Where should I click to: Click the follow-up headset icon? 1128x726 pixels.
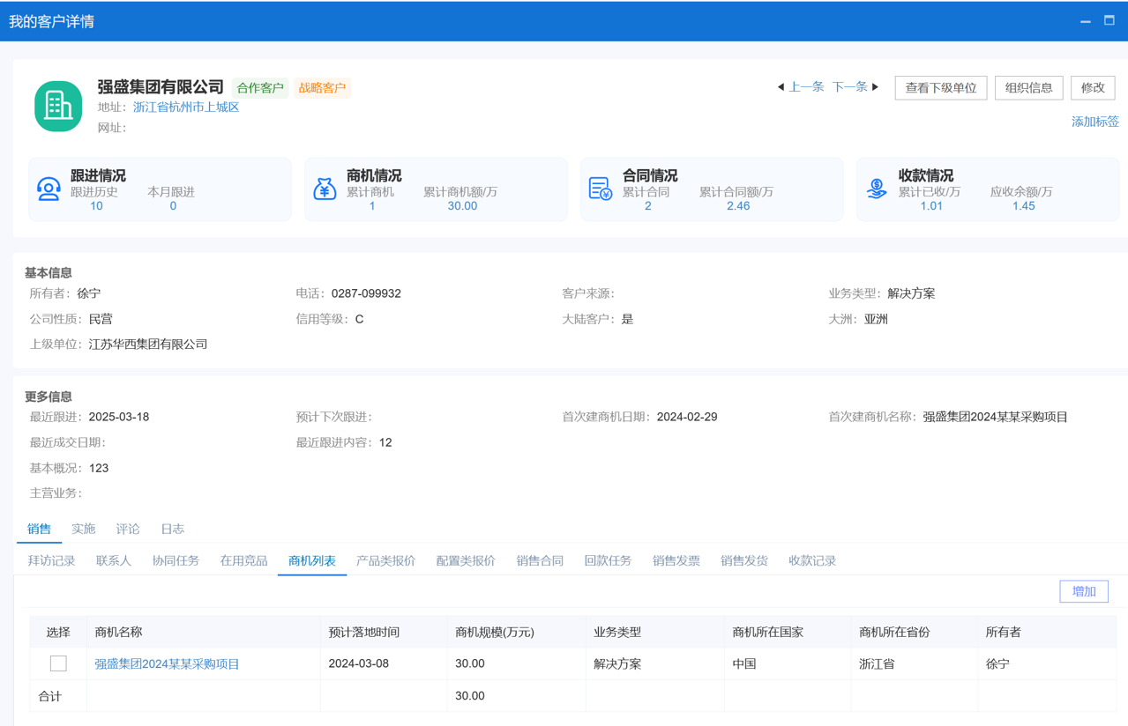coord(49,189)
